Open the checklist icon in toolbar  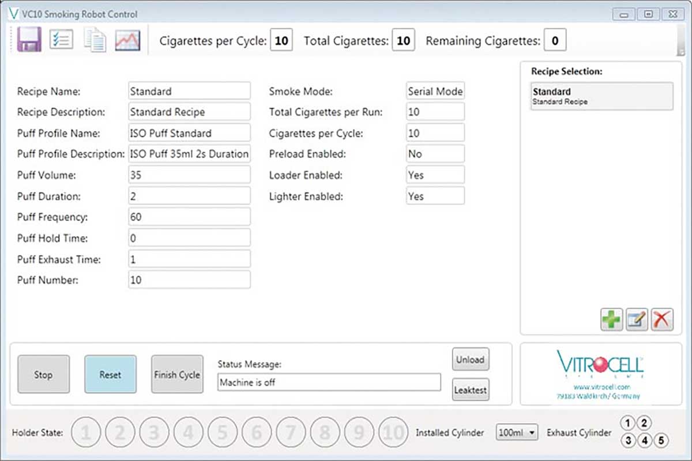coord(61,40)
